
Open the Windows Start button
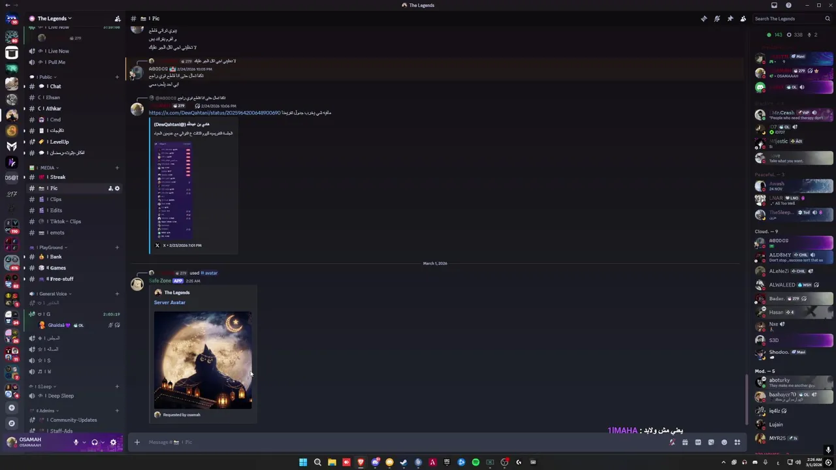(303, 462)
